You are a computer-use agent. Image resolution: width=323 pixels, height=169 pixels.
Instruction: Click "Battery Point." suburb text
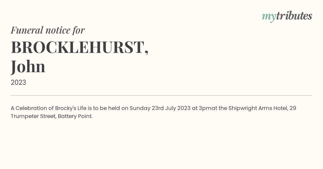(x=75, y=116)
